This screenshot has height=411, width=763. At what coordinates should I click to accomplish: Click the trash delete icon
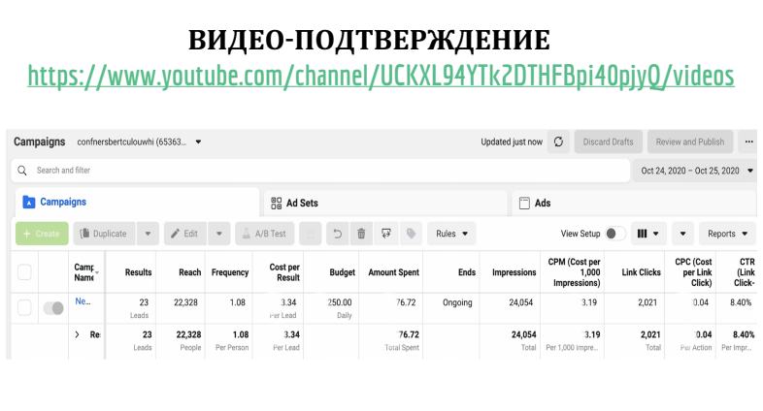point(361,234)
